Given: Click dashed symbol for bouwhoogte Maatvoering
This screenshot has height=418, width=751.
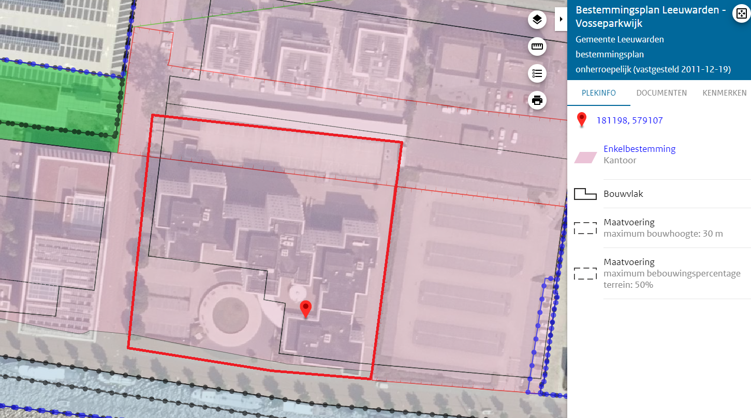Looking at the screenshot, I should (585, 228).
